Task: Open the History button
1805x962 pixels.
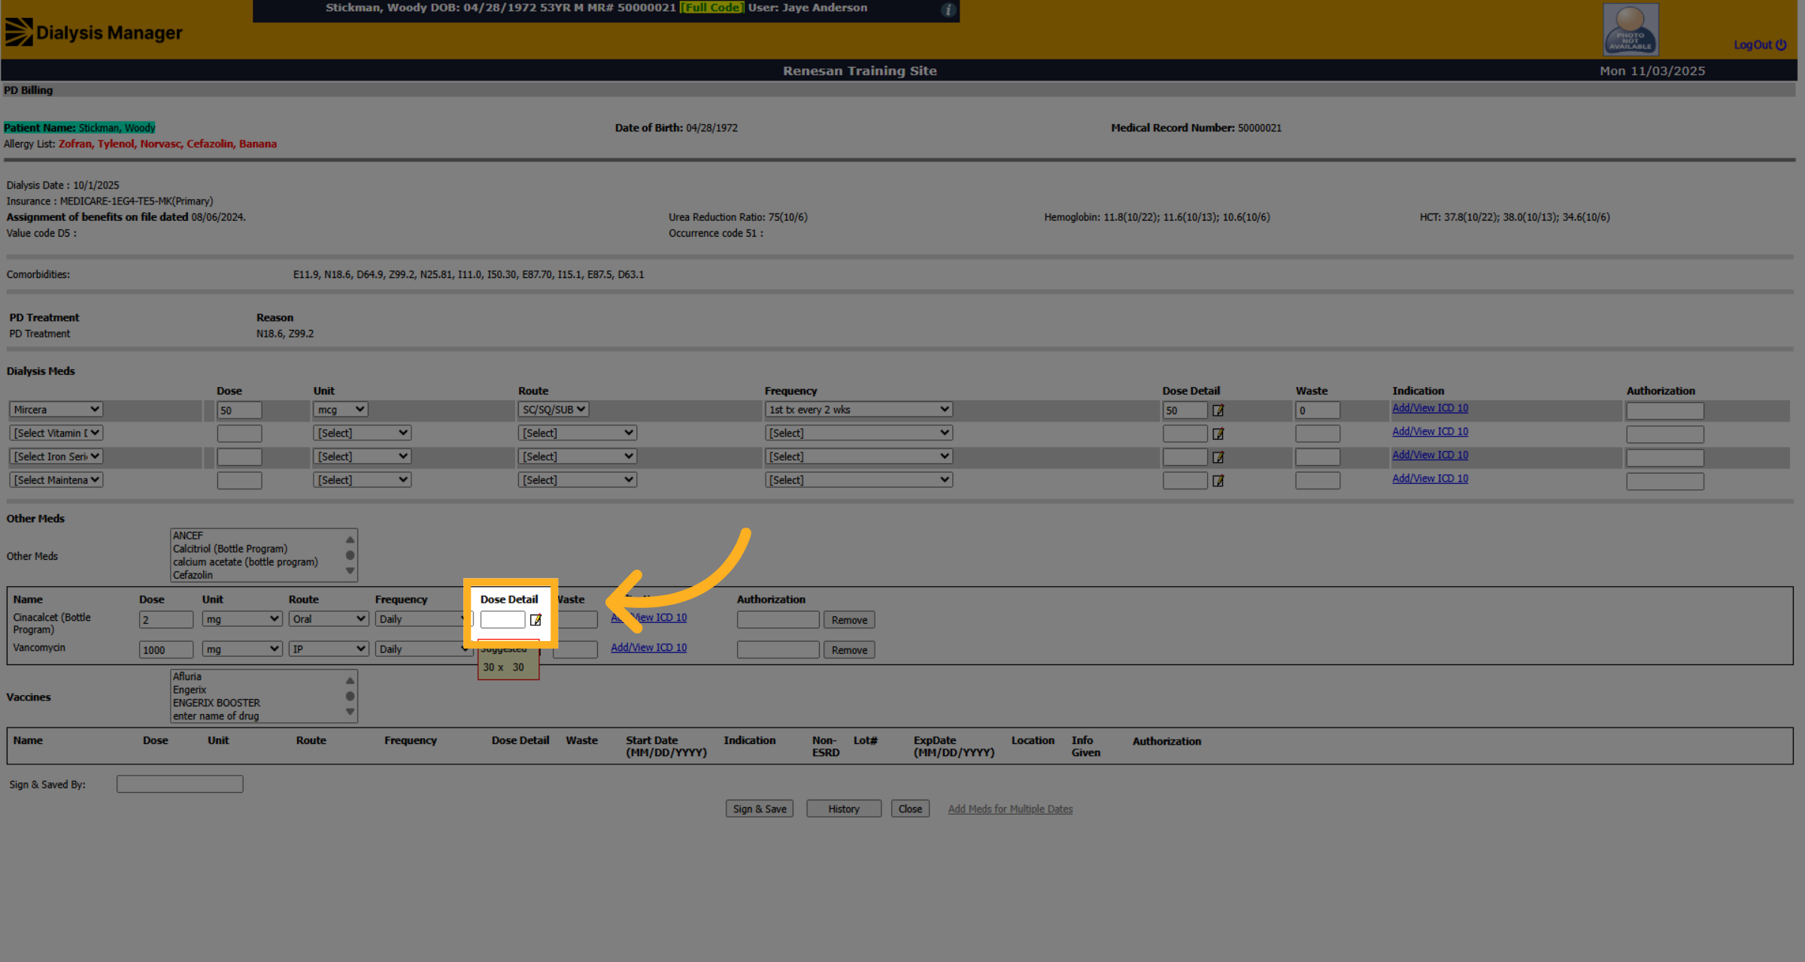Action: (844, 809)
